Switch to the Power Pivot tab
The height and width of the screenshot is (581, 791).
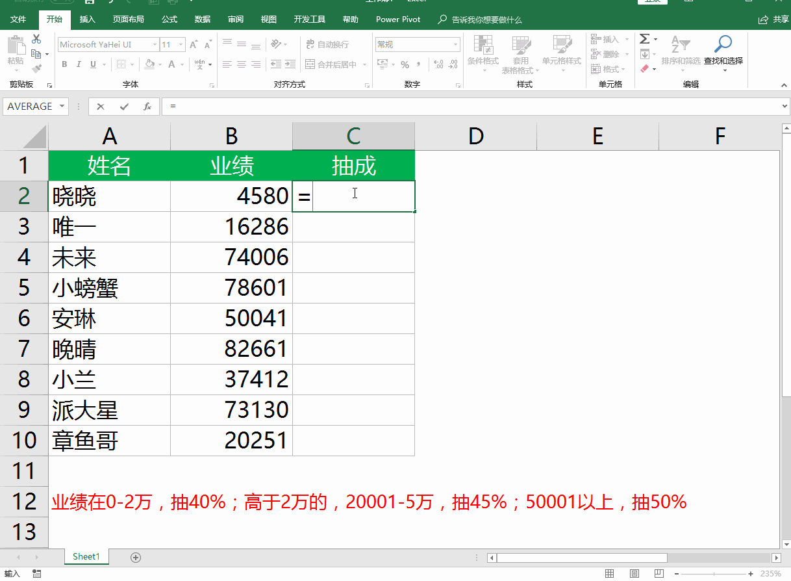click(398, 19)
